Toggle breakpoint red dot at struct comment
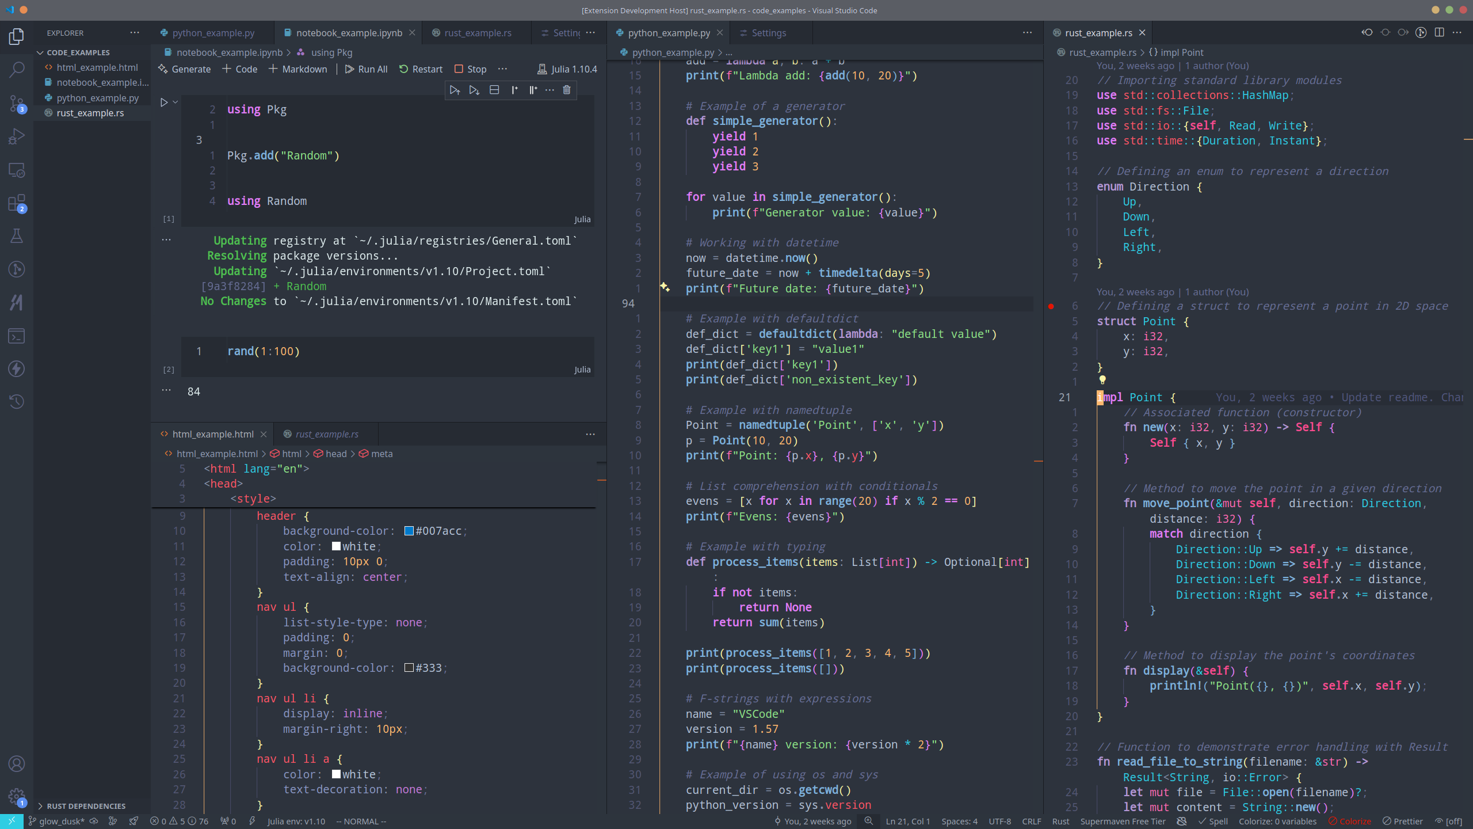Image resolution: width=1473 pixels, height=829 pixels. tap(1051, 306)
